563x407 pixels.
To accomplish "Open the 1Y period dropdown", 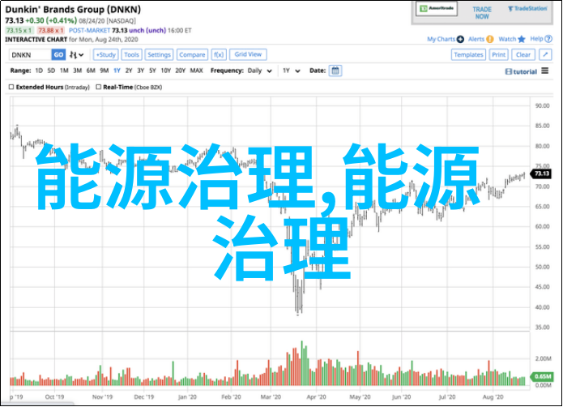I will coord(291,71).
